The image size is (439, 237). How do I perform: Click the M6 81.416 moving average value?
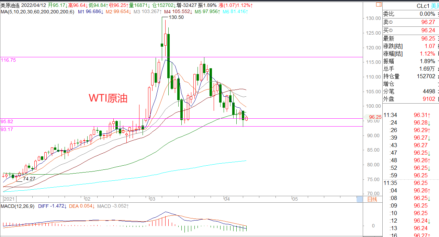pyautogui.click(x=235, y=11)
